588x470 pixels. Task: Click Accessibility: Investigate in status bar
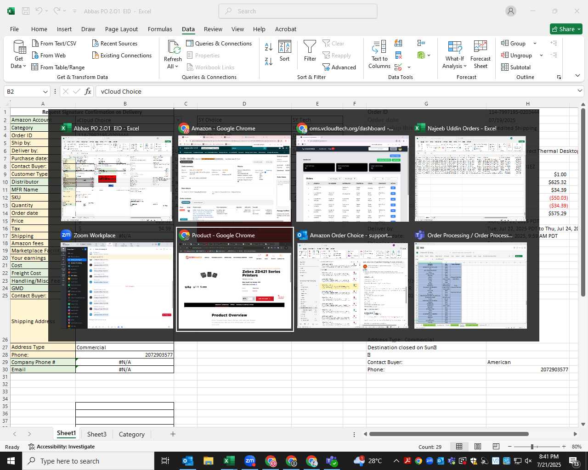tap(62, 447)
